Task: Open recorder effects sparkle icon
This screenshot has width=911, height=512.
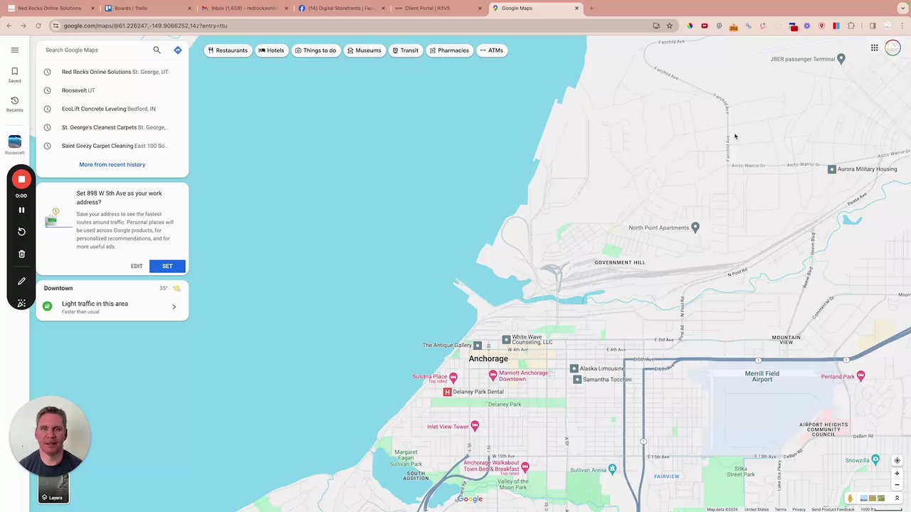Action: (x=21, y=303)
